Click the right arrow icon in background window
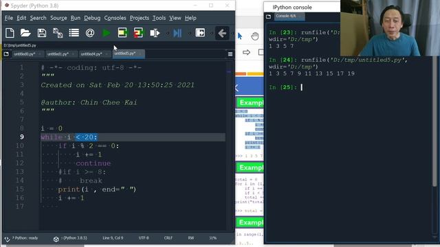The image size is (440, 247). point(246,52)
